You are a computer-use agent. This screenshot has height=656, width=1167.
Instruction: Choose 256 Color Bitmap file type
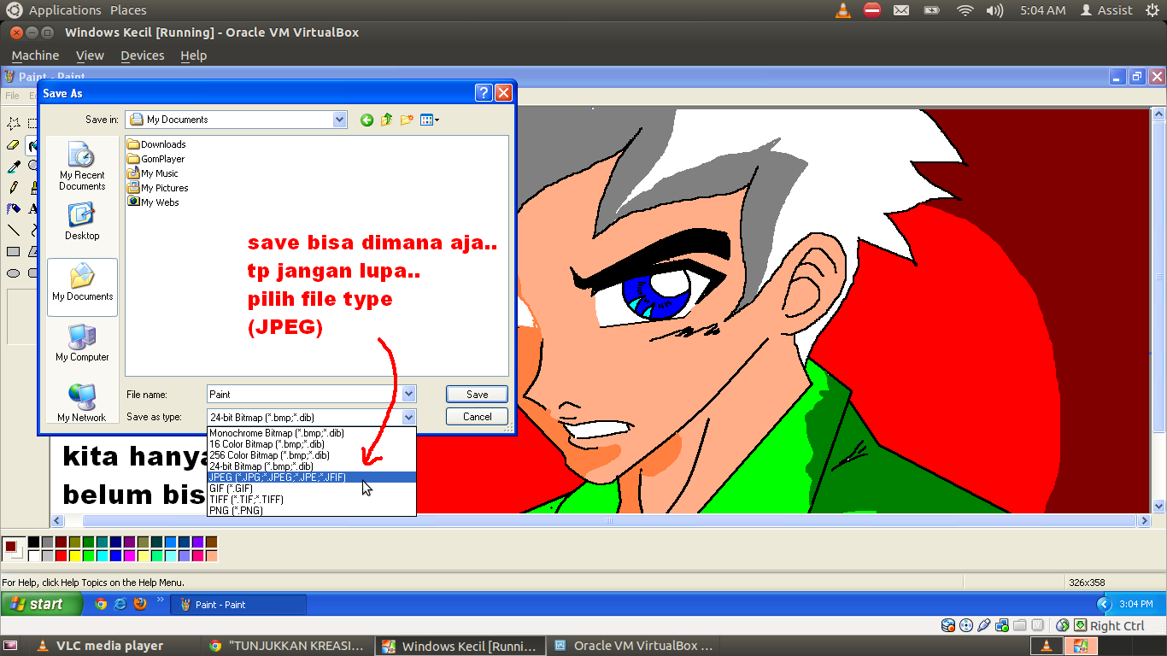click(312, 455)
